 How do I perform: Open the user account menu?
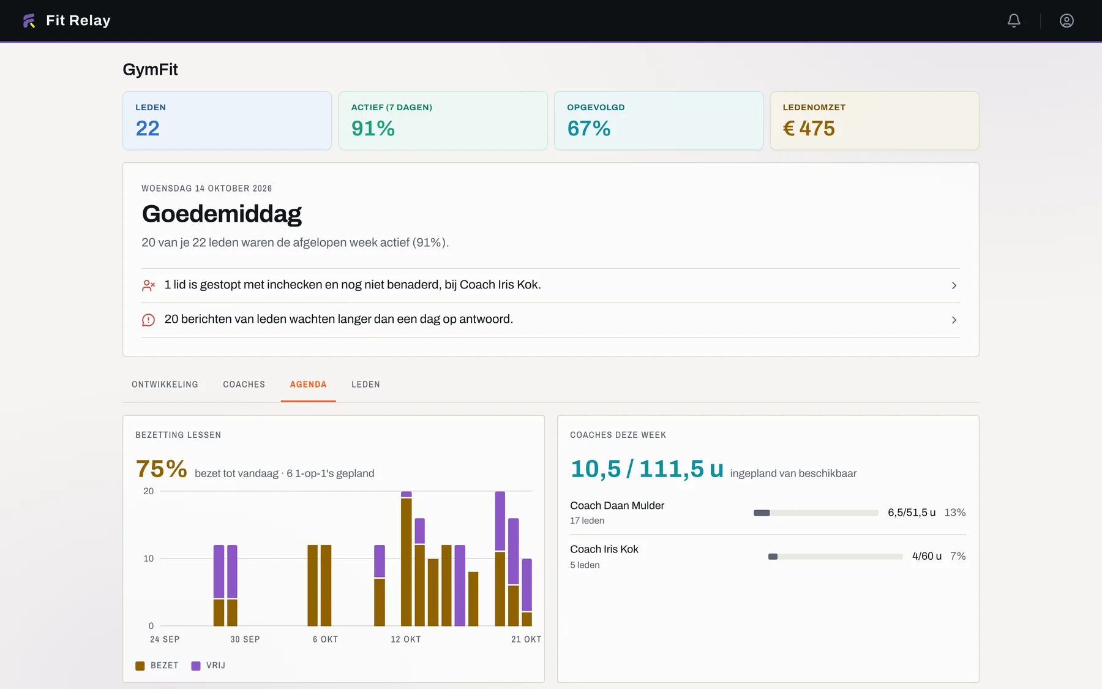click(1066, 21)
